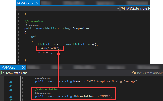Click the return c; line
Viewport: 163px width, 101px height.
(45, 52)
